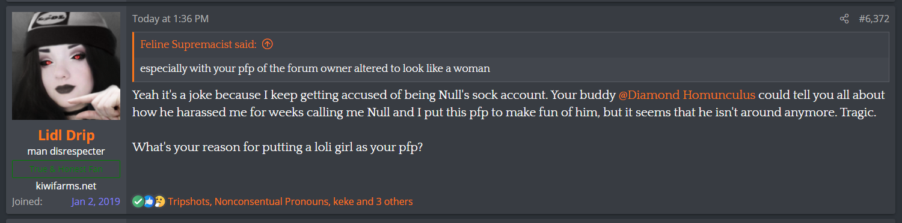
Task: Open the @Diamond Homunculus mention link
Action: pos(687,95)
